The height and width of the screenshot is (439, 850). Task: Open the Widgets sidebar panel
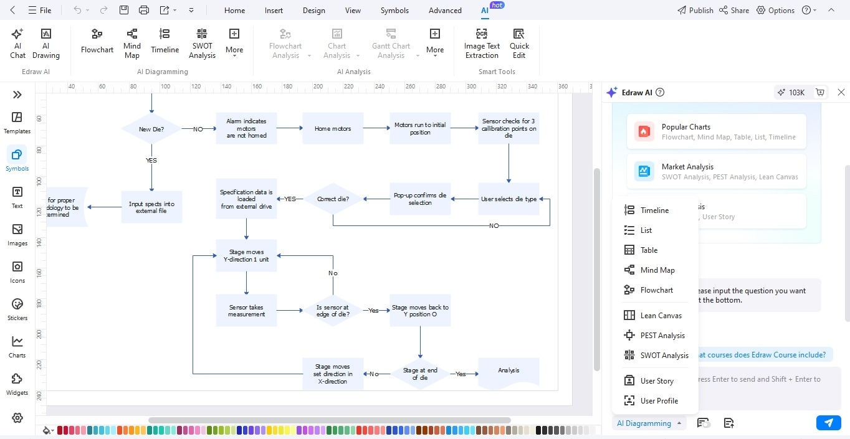point(17,384)
